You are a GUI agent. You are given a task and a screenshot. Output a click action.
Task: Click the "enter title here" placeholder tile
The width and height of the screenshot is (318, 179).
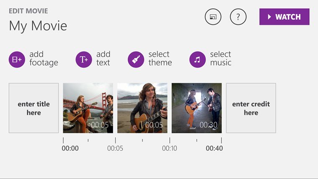(x=34, y=108)
